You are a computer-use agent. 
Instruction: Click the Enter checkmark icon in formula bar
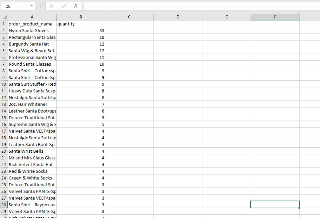click(x=63, y=6)
